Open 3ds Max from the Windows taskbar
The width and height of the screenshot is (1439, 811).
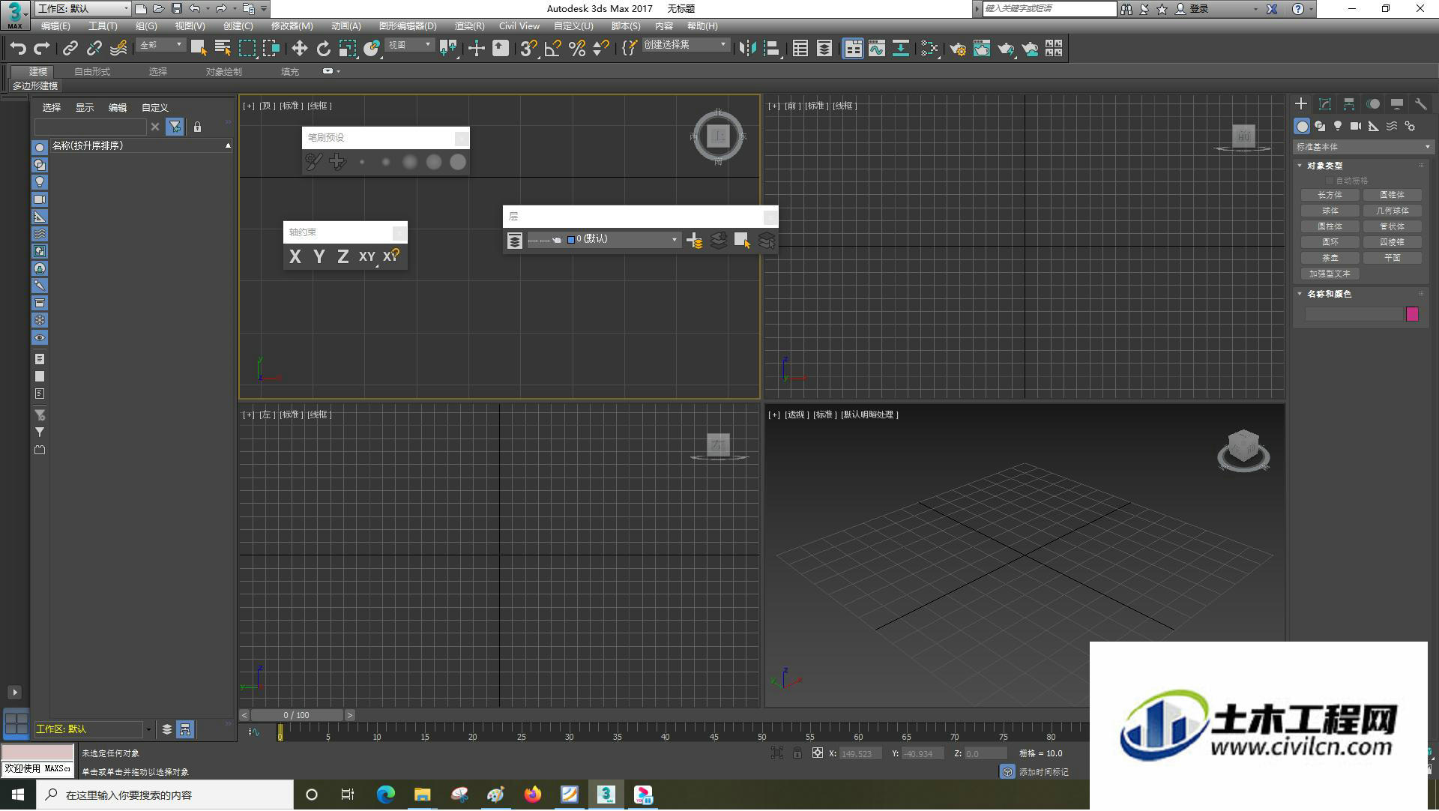[x=606, y=795]
